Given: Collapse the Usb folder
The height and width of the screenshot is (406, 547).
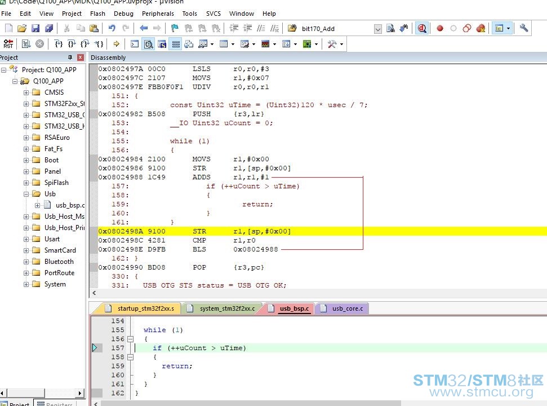Looking at the screenshot, I should point(26,194).
